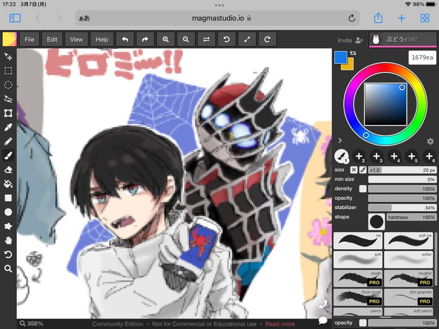Open the chat bubble icon
This screenshot has height=329, width=439.
323,320
